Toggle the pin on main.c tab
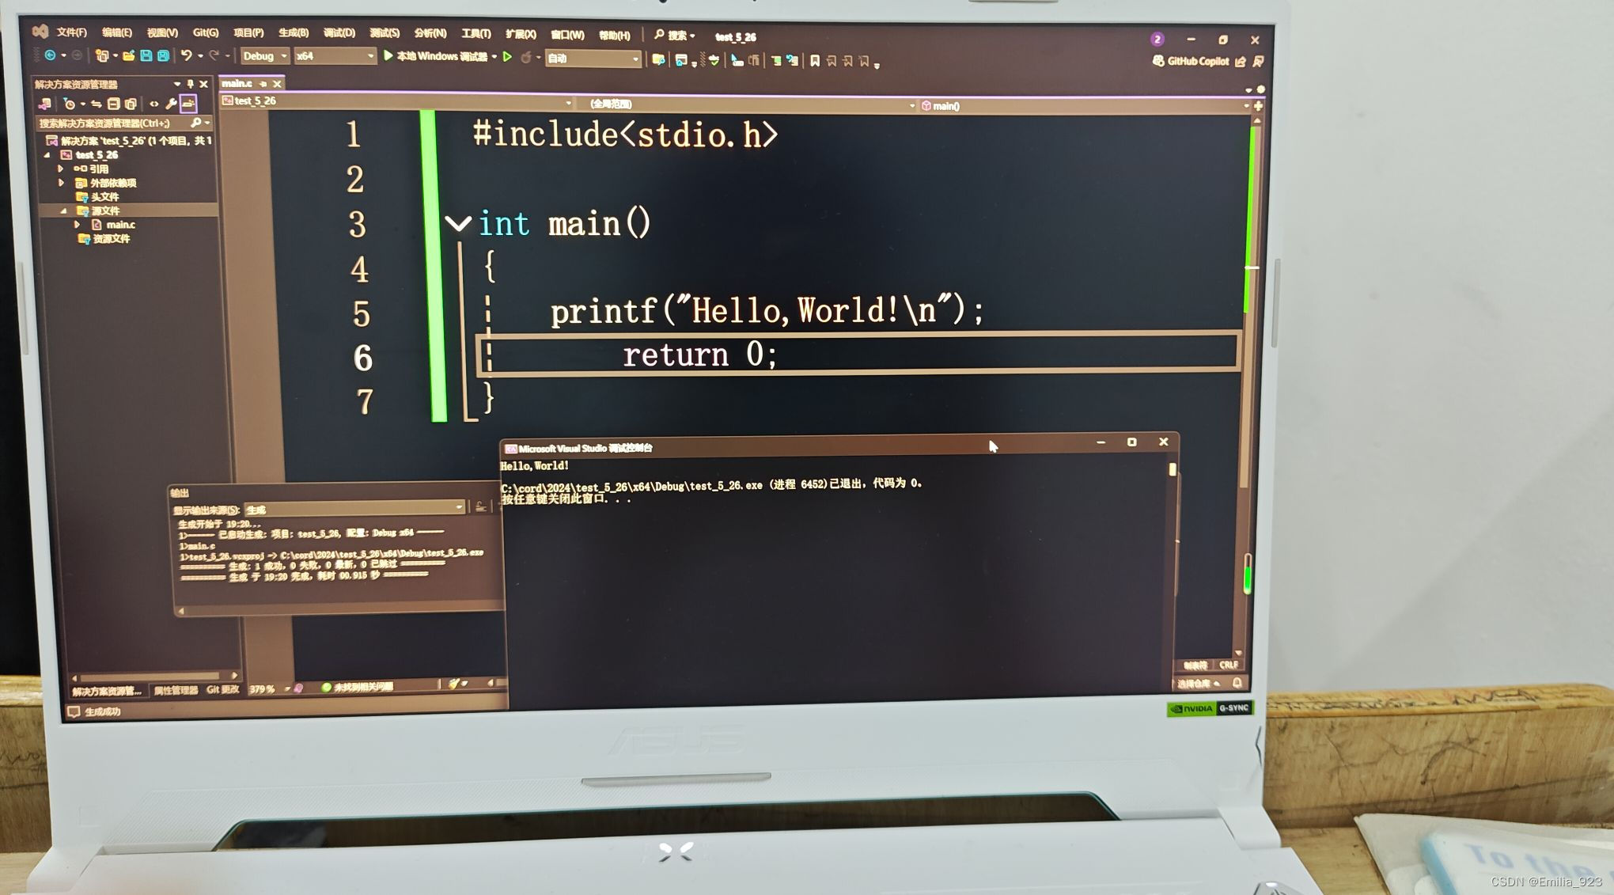The width and height of the screenshot is (1614, 895). click(x=263, y=83)
